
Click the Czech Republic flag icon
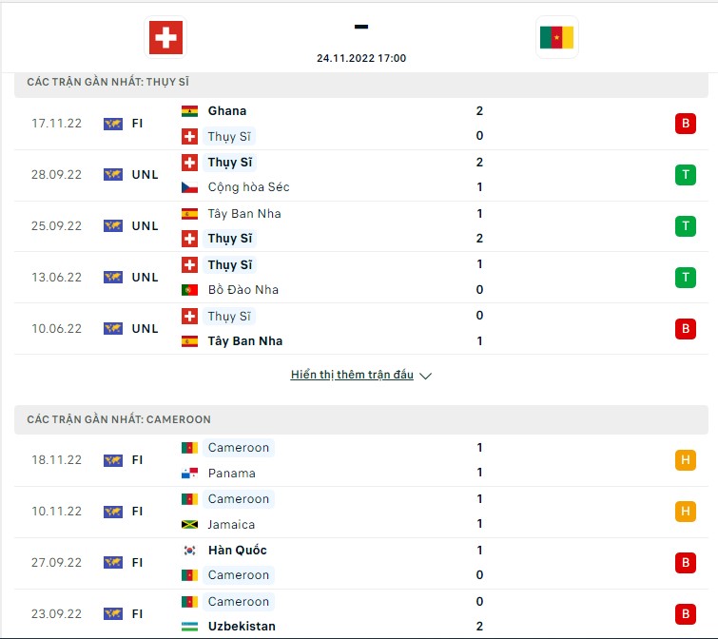(x=189, y=187)
